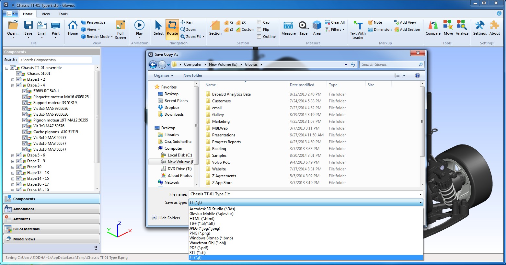This screenshot has height=265, width=506.
Task: Uncheck 53689 RC 540-J component
Action: pos(25,91)
